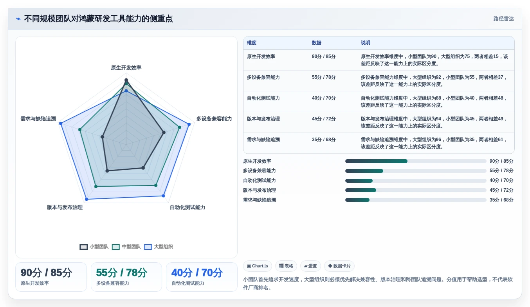Viewport: 530px width, 307px height.
Task: Click radar axis label 多设备兼容能力
Action: click(214, 119)
